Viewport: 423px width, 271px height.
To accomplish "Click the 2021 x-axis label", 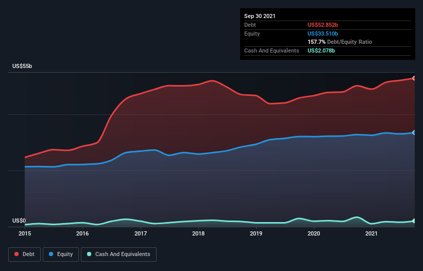I will tap(371, 233).
